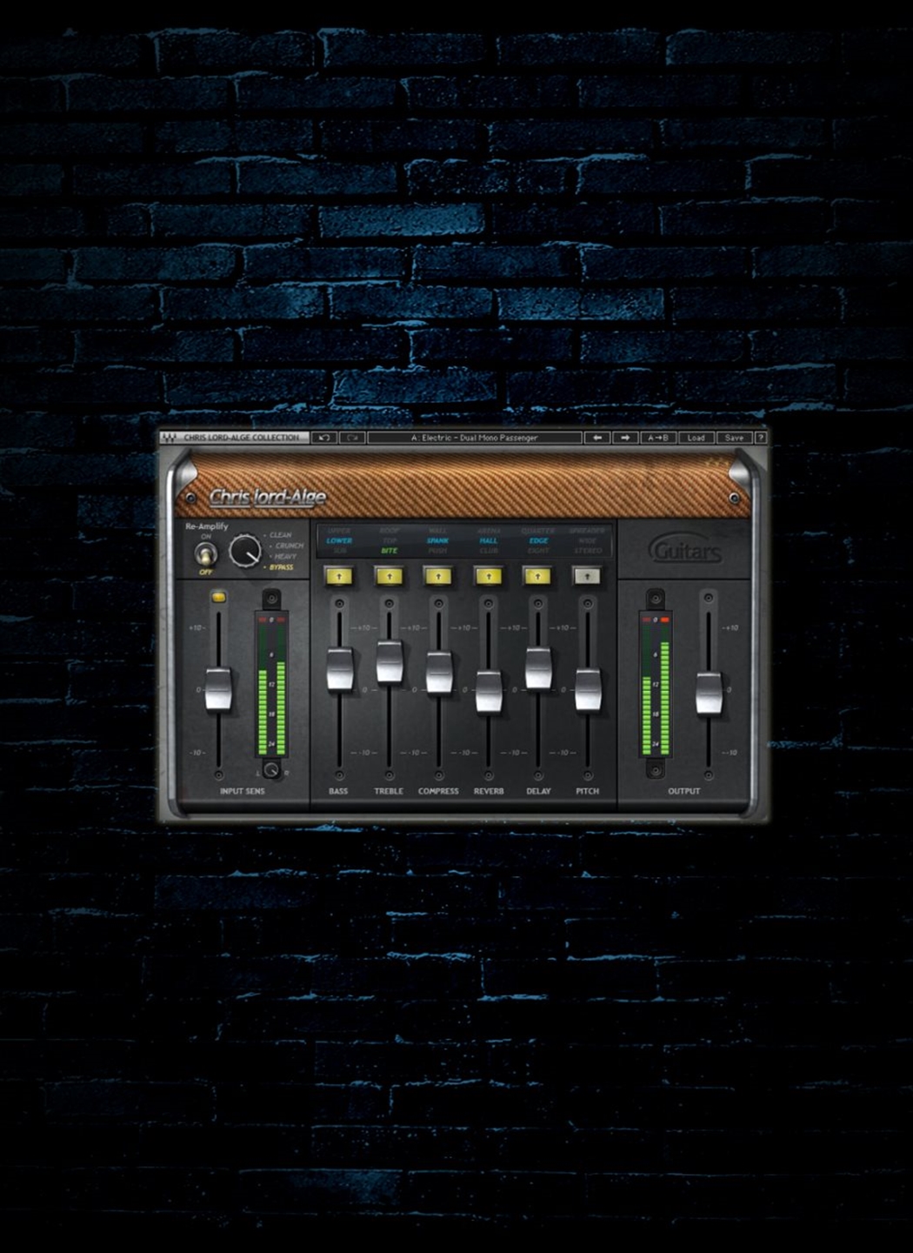Click the Re-Amplify amp type knob

pos(245,551)
